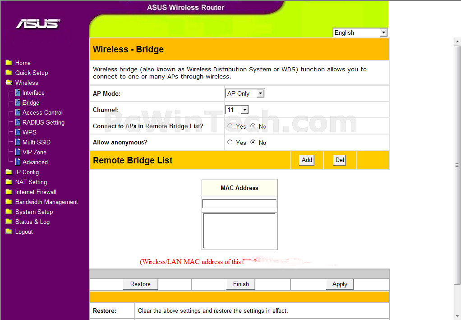
Task: Click the Quick Setup folder icon
Action: coord(9,73)
